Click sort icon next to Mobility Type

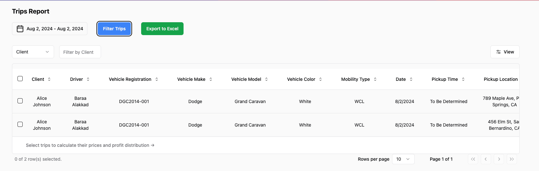point(375,79)
